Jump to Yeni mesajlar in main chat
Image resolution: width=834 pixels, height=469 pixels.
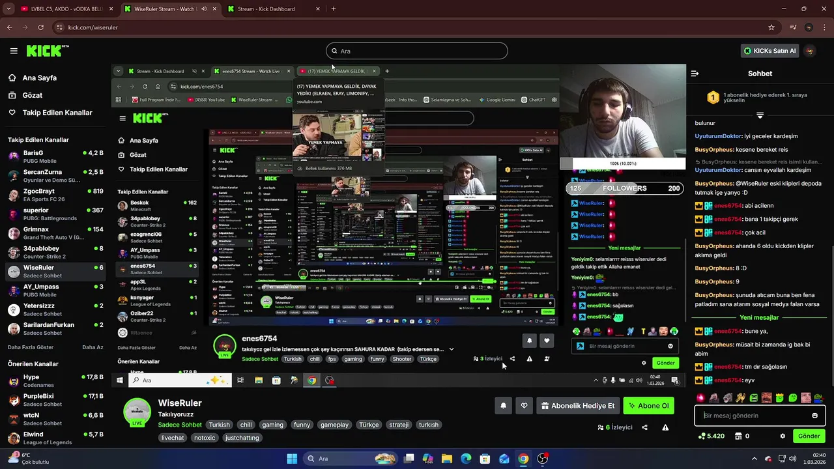coord(759,318)
